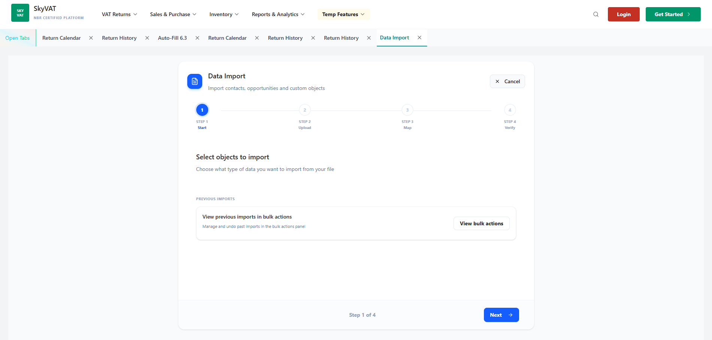
Task: Jump to step 2 Upload marker
Action: 305,110
